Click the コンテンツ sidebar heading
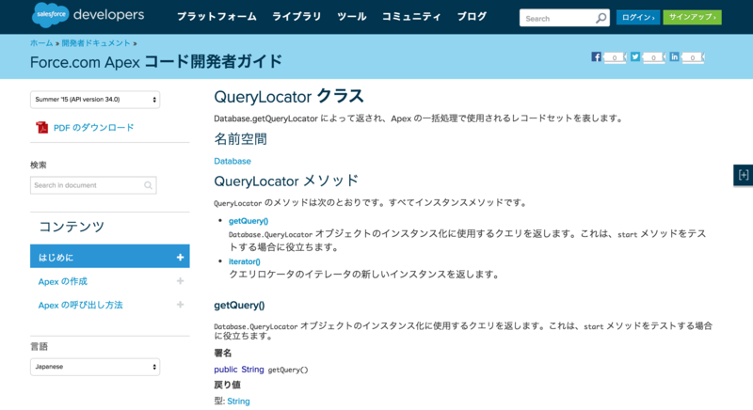753x410 pixels. tap(72, 227)
